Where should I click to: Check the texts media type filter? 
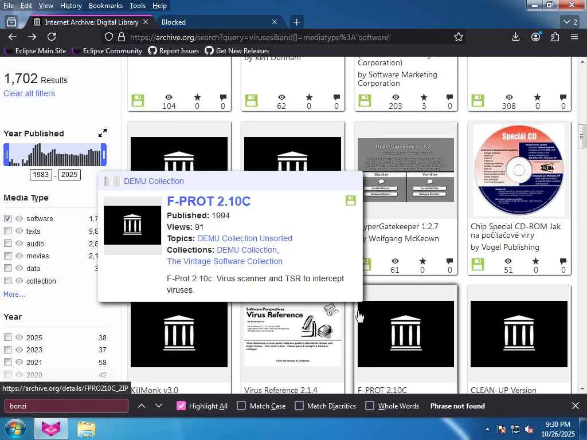pyautogui.click(x=7, y=231)
